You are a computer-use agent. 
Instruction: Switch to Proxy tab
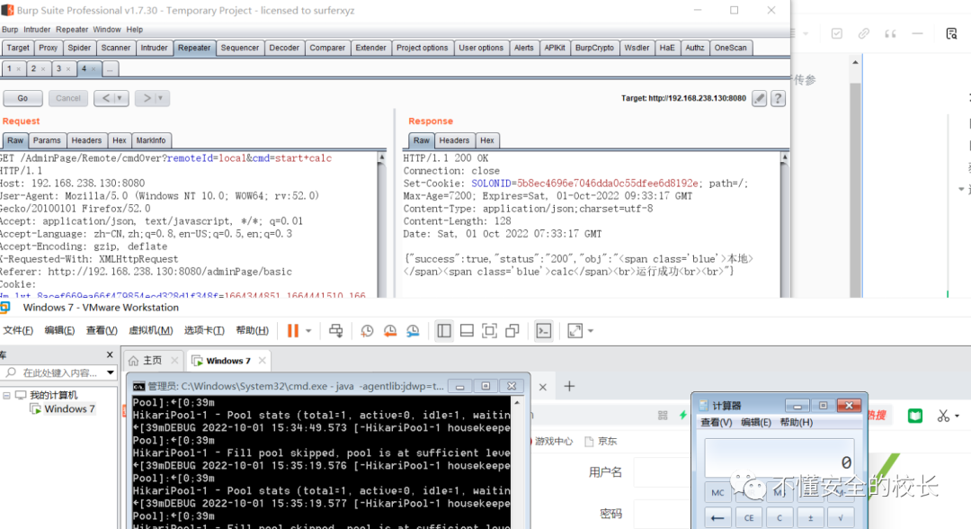[48, 48]
